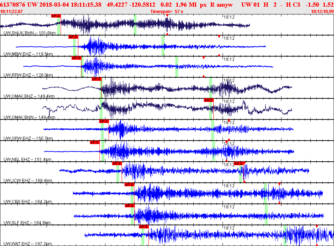This screenshot has height=246, width=334.
Task: Select the eS 2 pick flag on OMAK BHN trace
Action: pyautogui.click(x=208, y=100)
